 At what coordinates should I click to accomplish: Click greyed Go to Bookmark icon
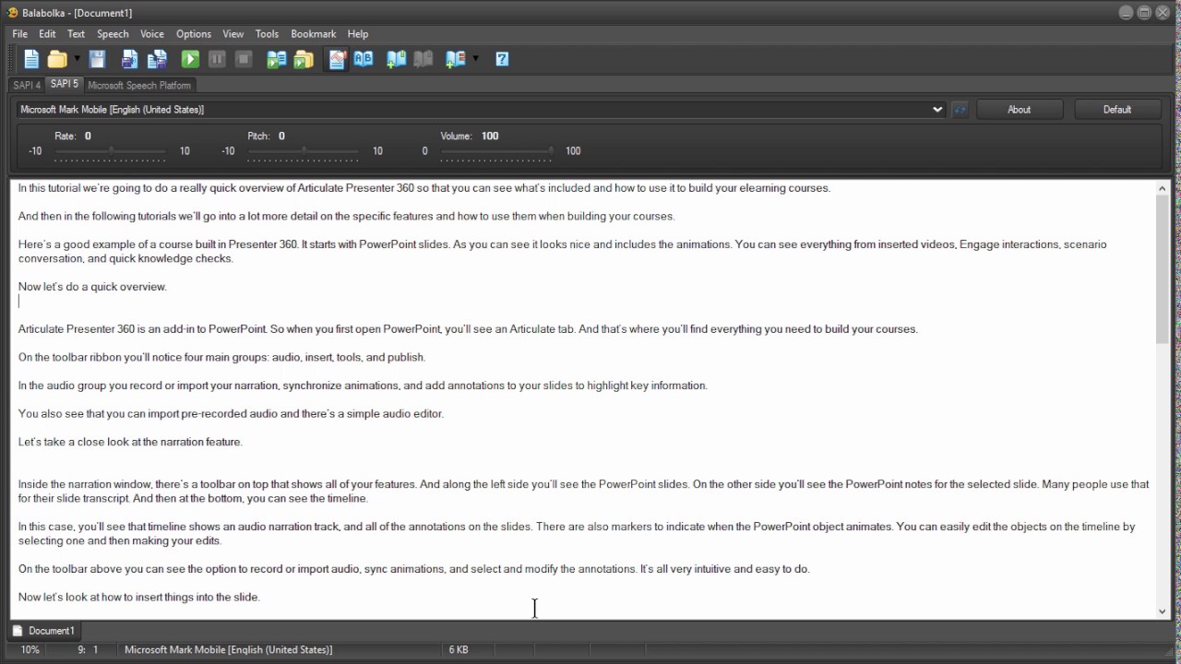pos(423,59)
